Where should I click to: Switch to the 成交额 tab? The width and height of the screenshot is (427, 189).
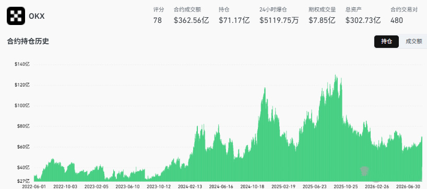click(413, 42)
